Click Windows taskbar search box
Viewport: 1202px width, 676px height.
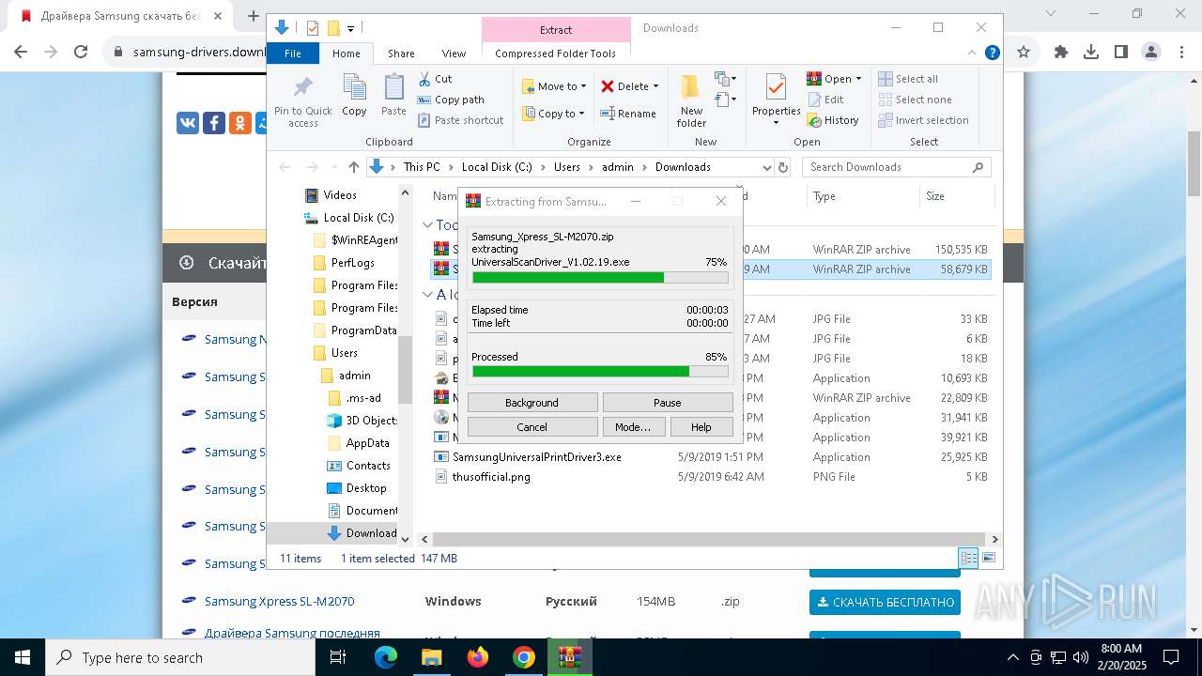(x=180, y=657)
